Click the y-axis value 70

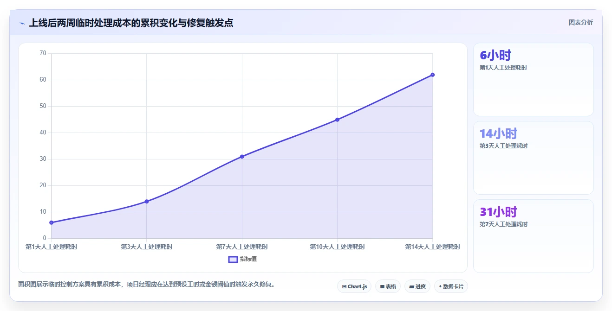point(43,53)
